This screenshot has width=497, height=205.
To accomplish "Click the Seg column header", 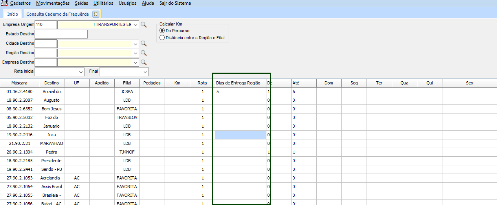I will click(x=354, y=83).
